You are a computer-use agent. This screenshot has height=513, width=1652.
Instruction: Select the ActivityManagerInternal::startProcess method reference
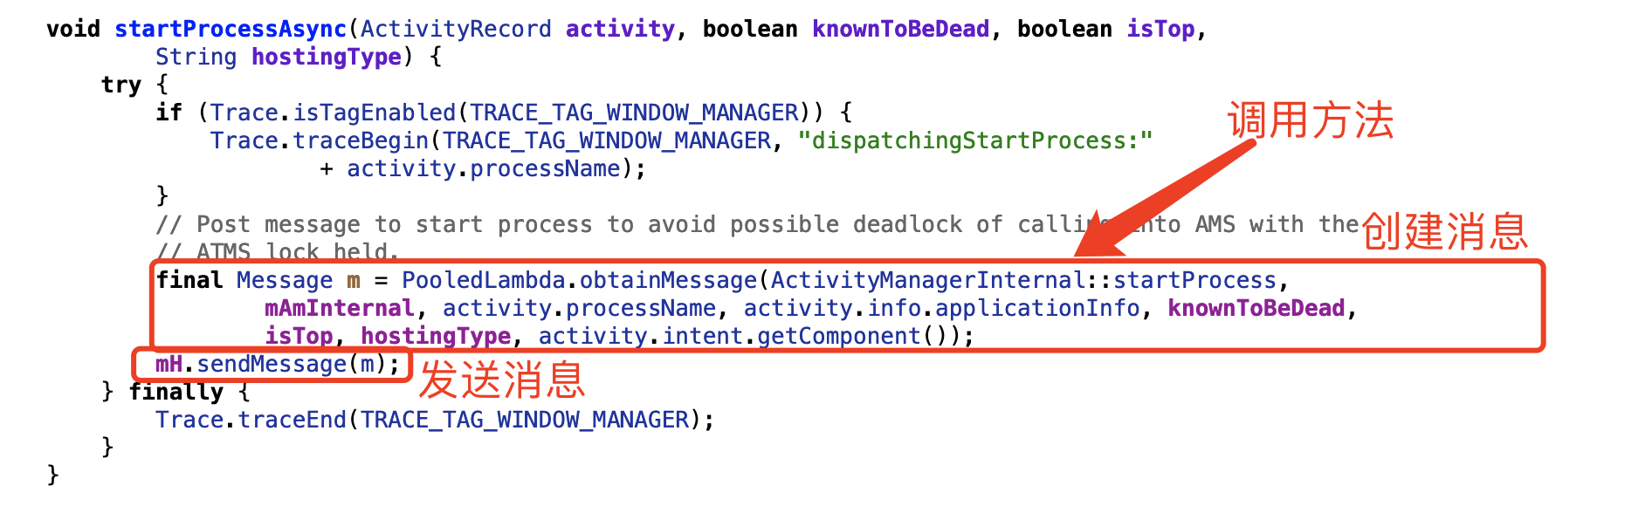coord(1022,280)
